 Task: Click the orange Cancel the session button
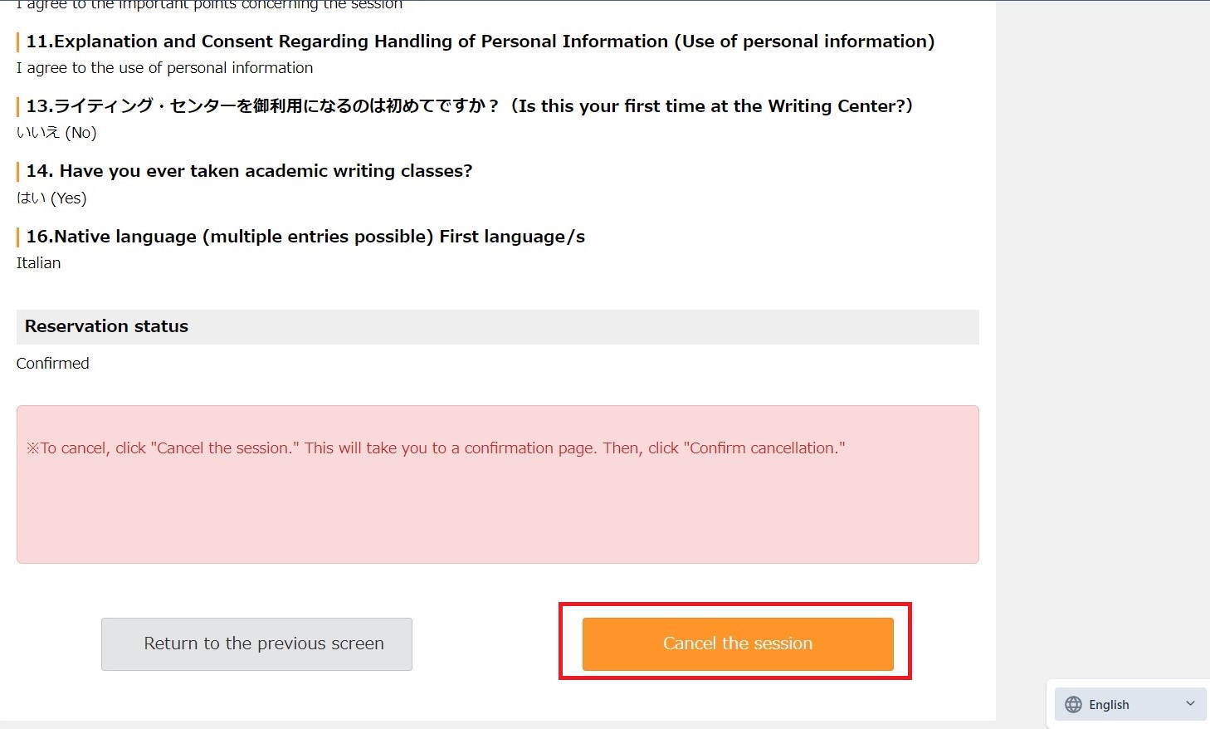tap(738, 643)
